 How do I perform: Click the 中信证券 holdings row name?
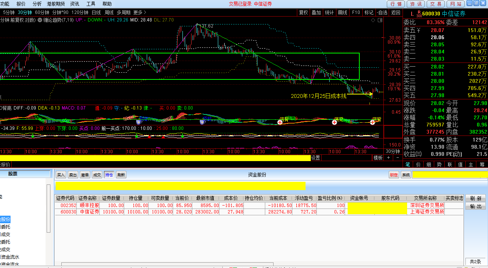[x=90, y=212]
